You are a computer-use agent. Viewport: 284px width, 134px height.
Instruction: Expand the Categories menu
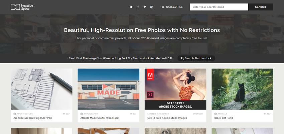click(x=172, y=7)
